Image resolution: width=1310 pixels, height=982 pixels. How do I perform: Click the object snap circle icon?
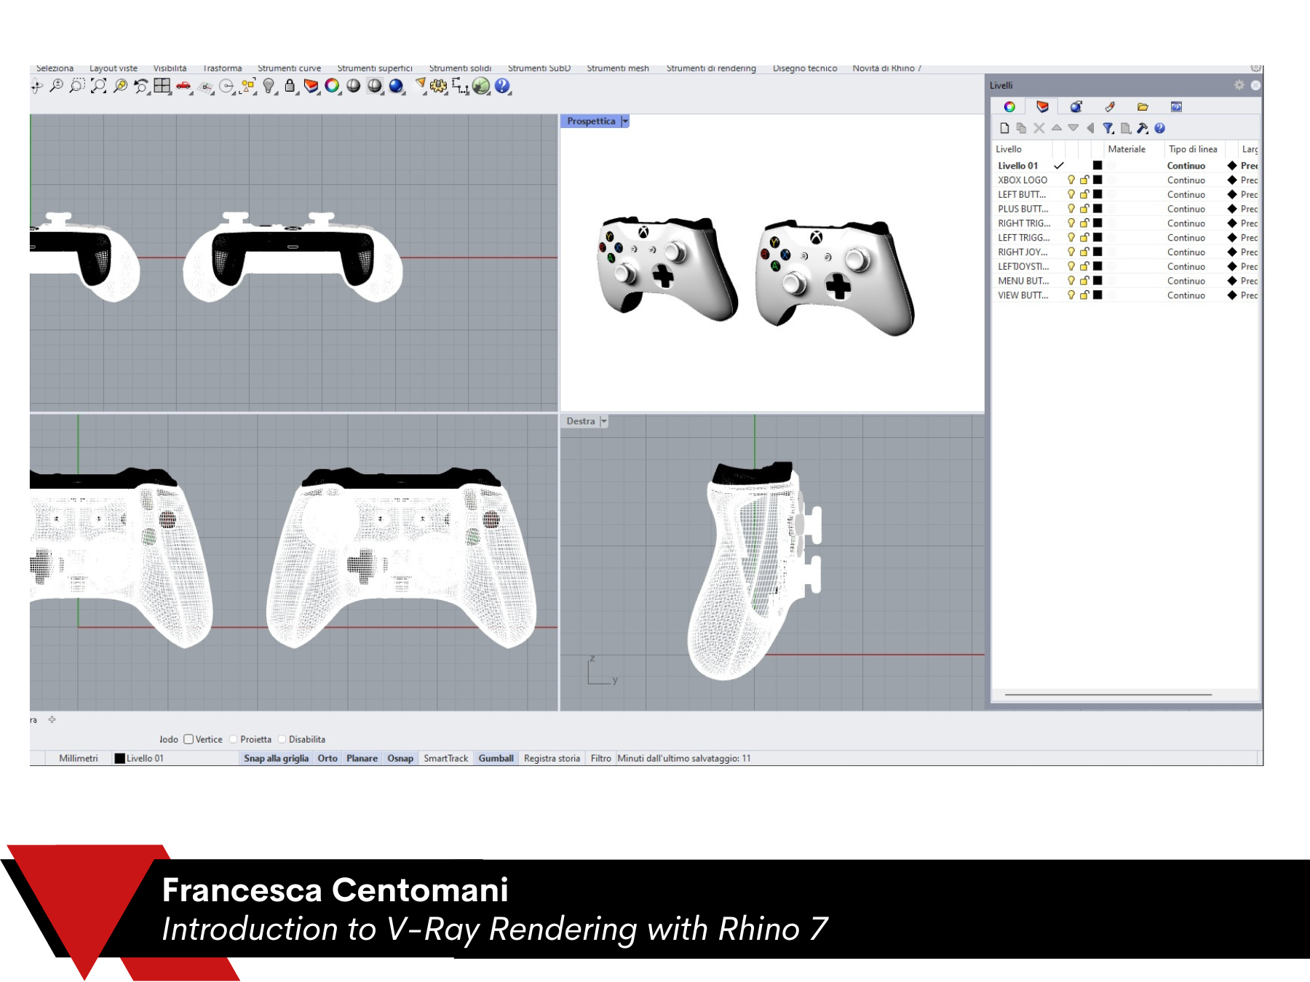(x=227, y=87)
